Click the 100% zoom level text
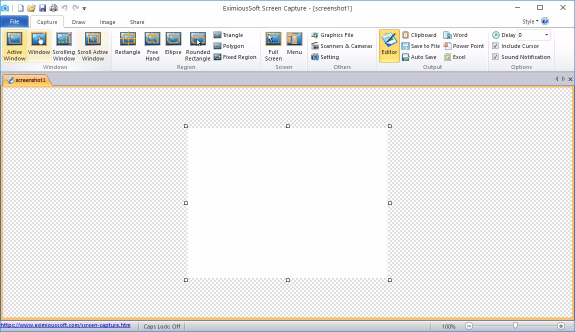The image size is (575, 332). 448,326
